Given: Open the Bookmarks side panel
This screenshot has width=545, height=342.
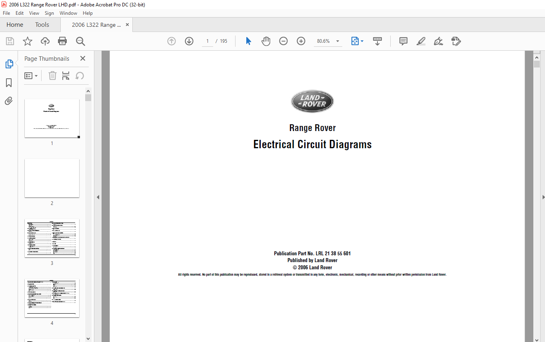Looking at the screenshot, I should click(9, 83).
